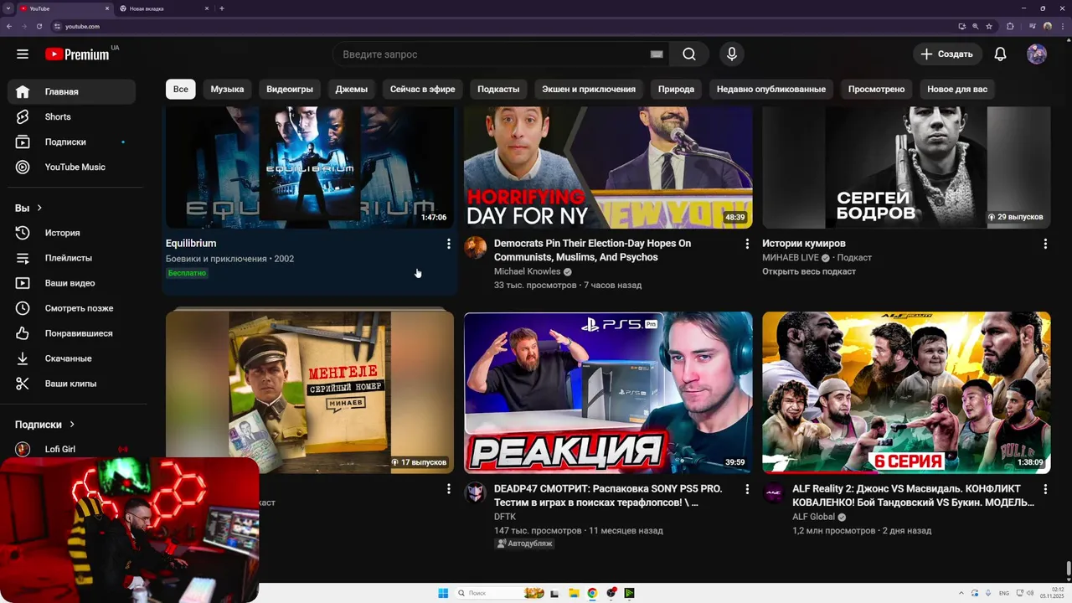Open Плейлисты in the sidebar
The image size is (1072, 603).
(x=71, y=258)
